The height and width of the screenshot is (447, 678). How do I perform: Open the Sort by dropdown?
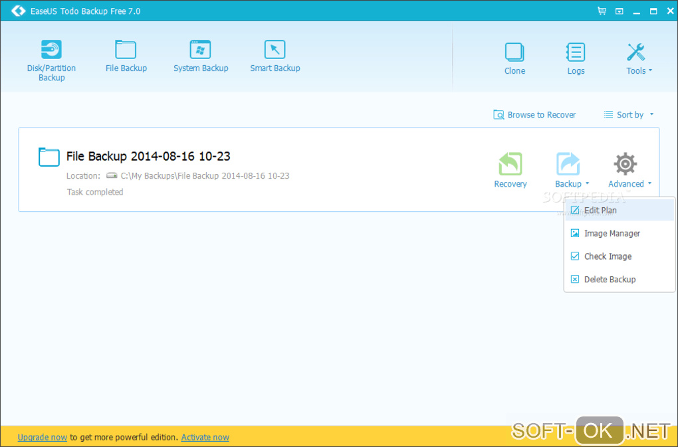(629, 115)
